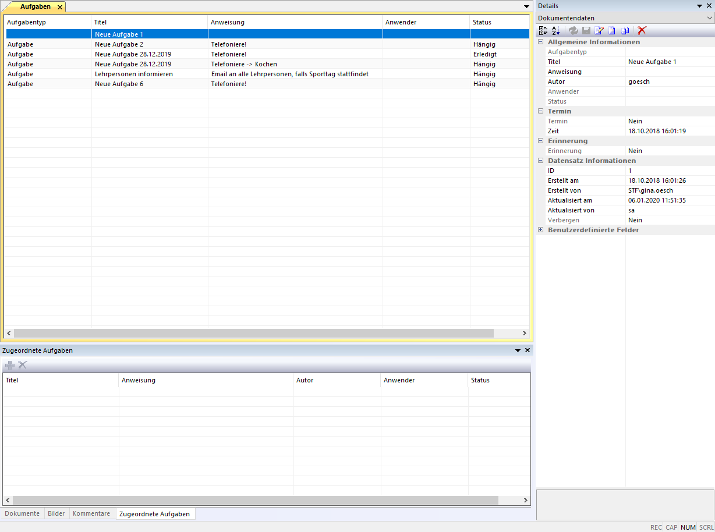Collapse the Allgemeine Informationen section
715x532 pixels.
coord(540,42)
